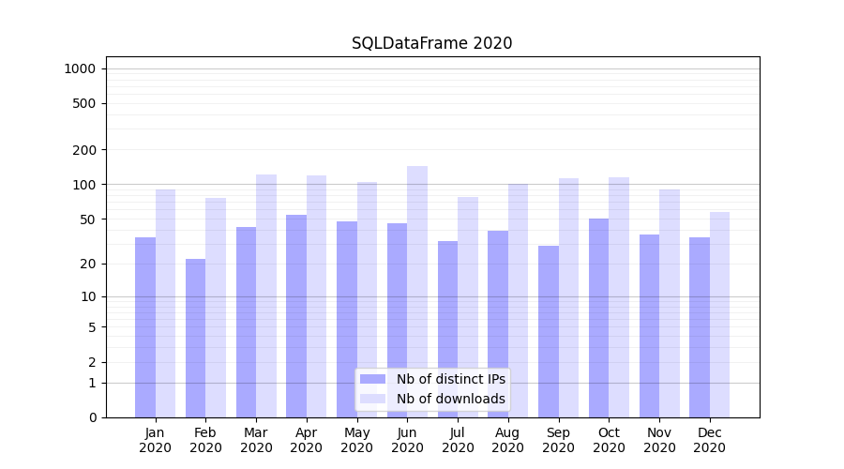Click the Jan 2020 distinct IPs bar

click(145, 326)
